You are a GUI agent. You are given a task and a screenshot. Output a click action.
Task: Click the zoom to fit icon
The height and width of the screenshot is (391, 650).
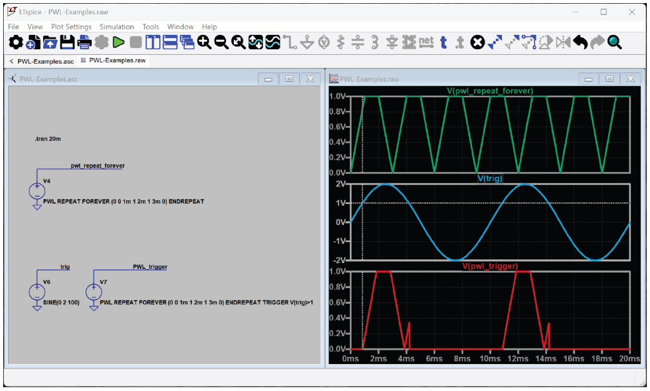click(x=239, y=42)
